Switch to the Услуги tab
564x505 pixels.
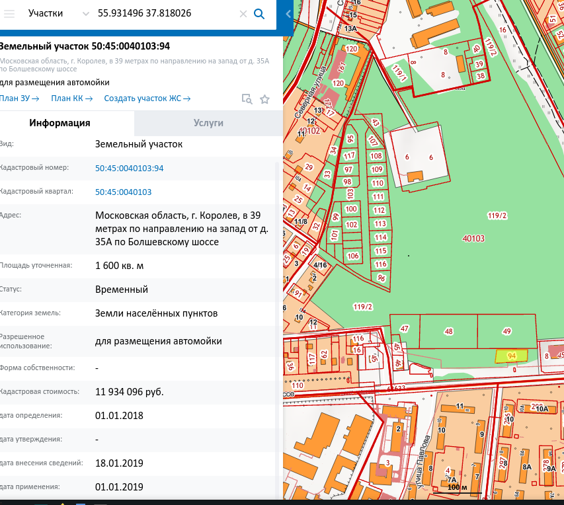(208, 123)
